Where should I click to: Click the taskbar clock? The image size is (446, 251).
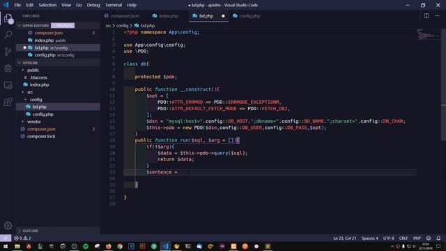click(x=426, y=246)
